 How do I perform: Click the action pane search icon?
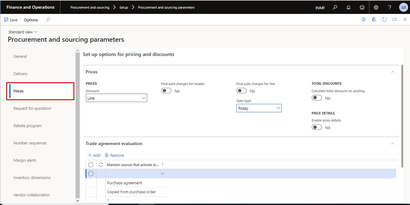(x=48, y=19)
